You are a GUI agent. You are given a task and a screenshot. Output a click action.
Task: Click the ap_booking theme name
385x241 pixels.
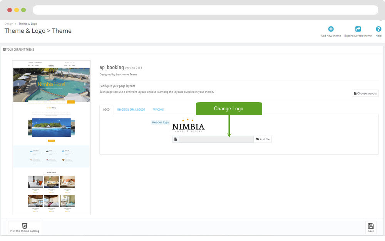112,67
